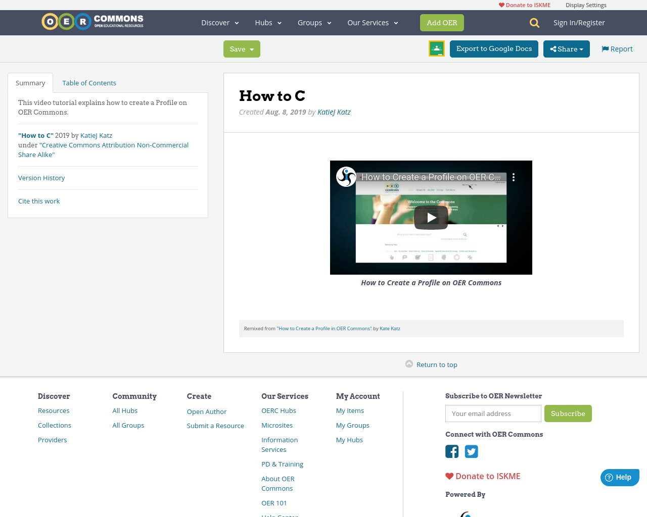Open the Help widget
The width and height of the screenshot is (647, 517).
tap(620, 477)
